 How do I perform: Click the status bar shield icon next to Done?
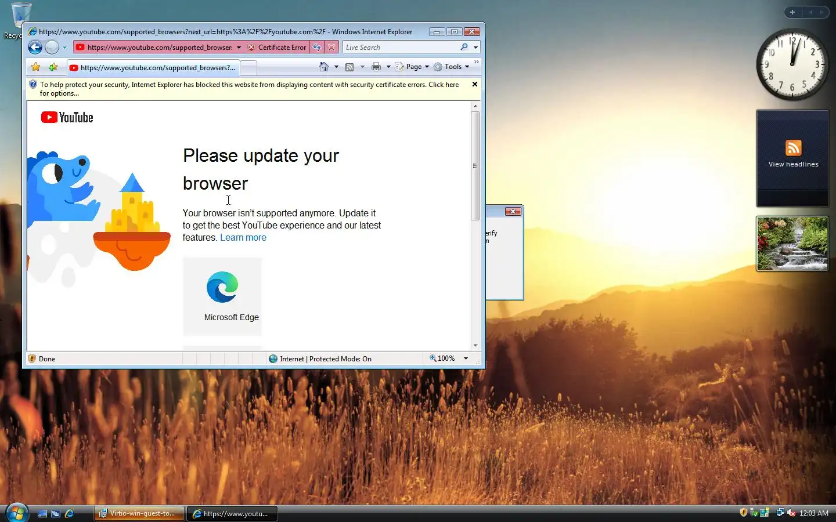click(x=33, y=359)
